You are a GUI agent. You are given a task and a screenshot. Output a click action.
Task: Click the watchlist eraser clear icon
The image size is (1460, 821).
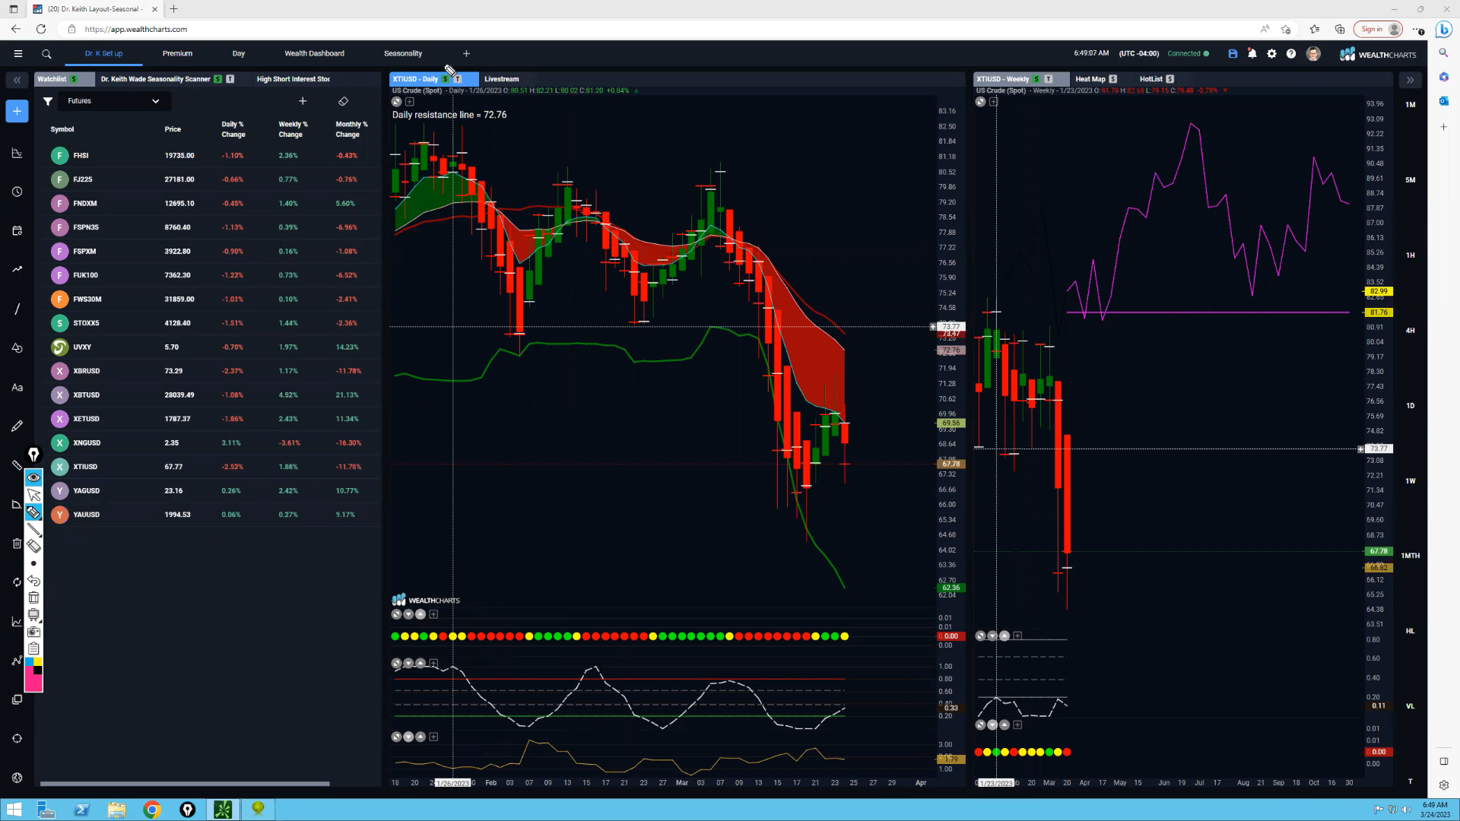[343, 101]
